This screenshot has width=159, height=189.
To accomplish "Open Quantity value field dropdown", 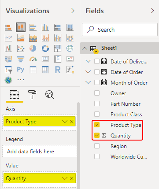I will [x=65, y=178].
